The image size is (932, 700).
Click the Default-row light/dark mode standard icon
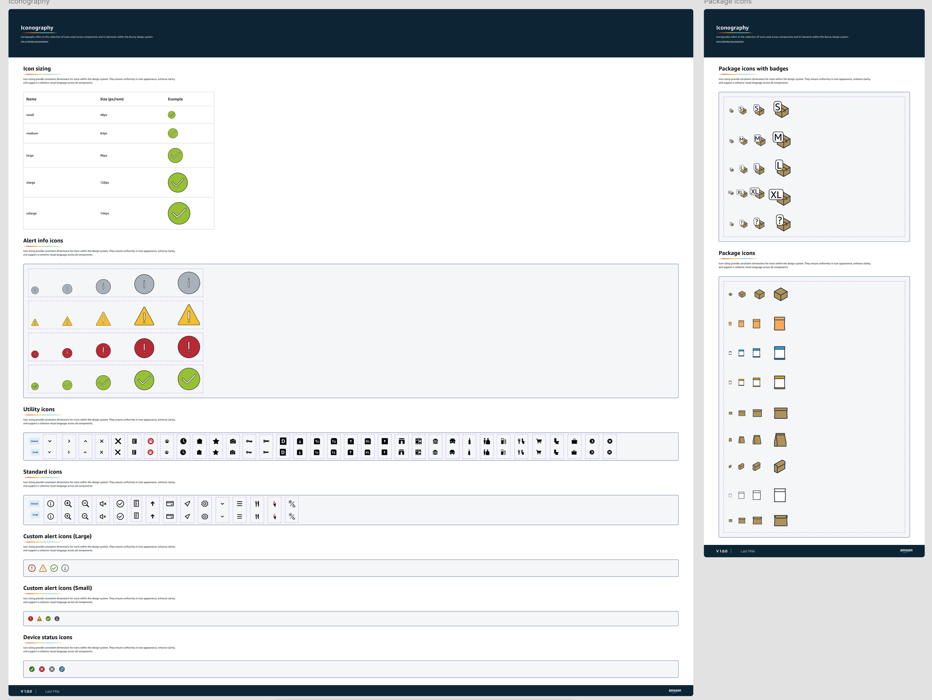pyautogui.click(x=292, y=504)
